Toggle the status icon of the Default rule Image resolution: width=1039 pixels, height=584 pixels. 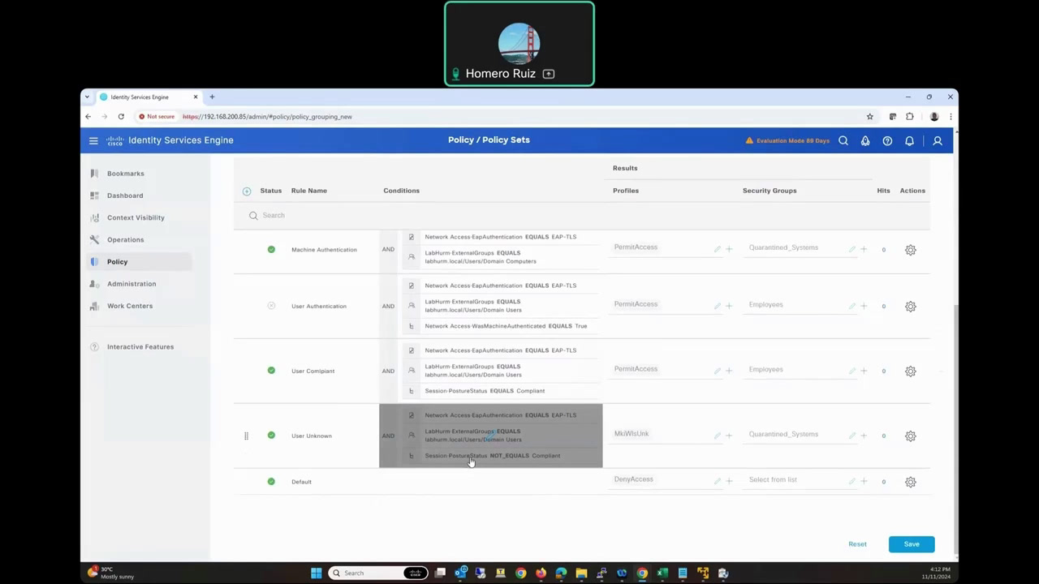[x=271, y=481]
